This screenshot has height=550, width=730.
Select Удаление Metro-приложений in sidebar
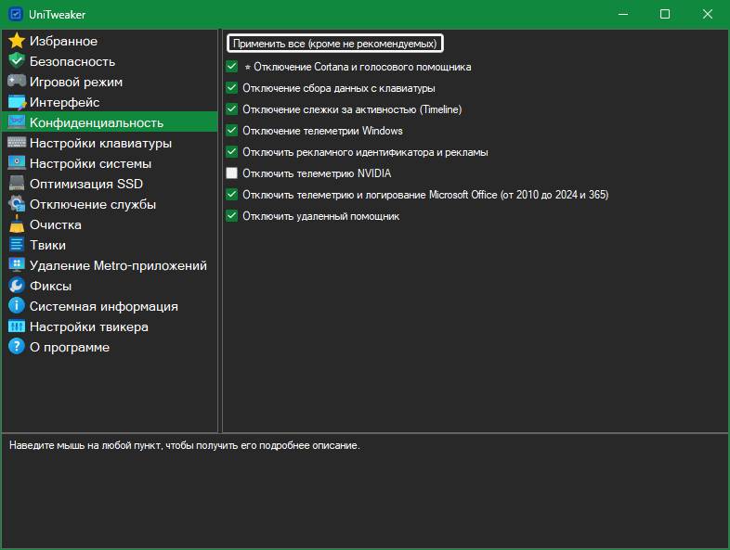coord(118,265)
